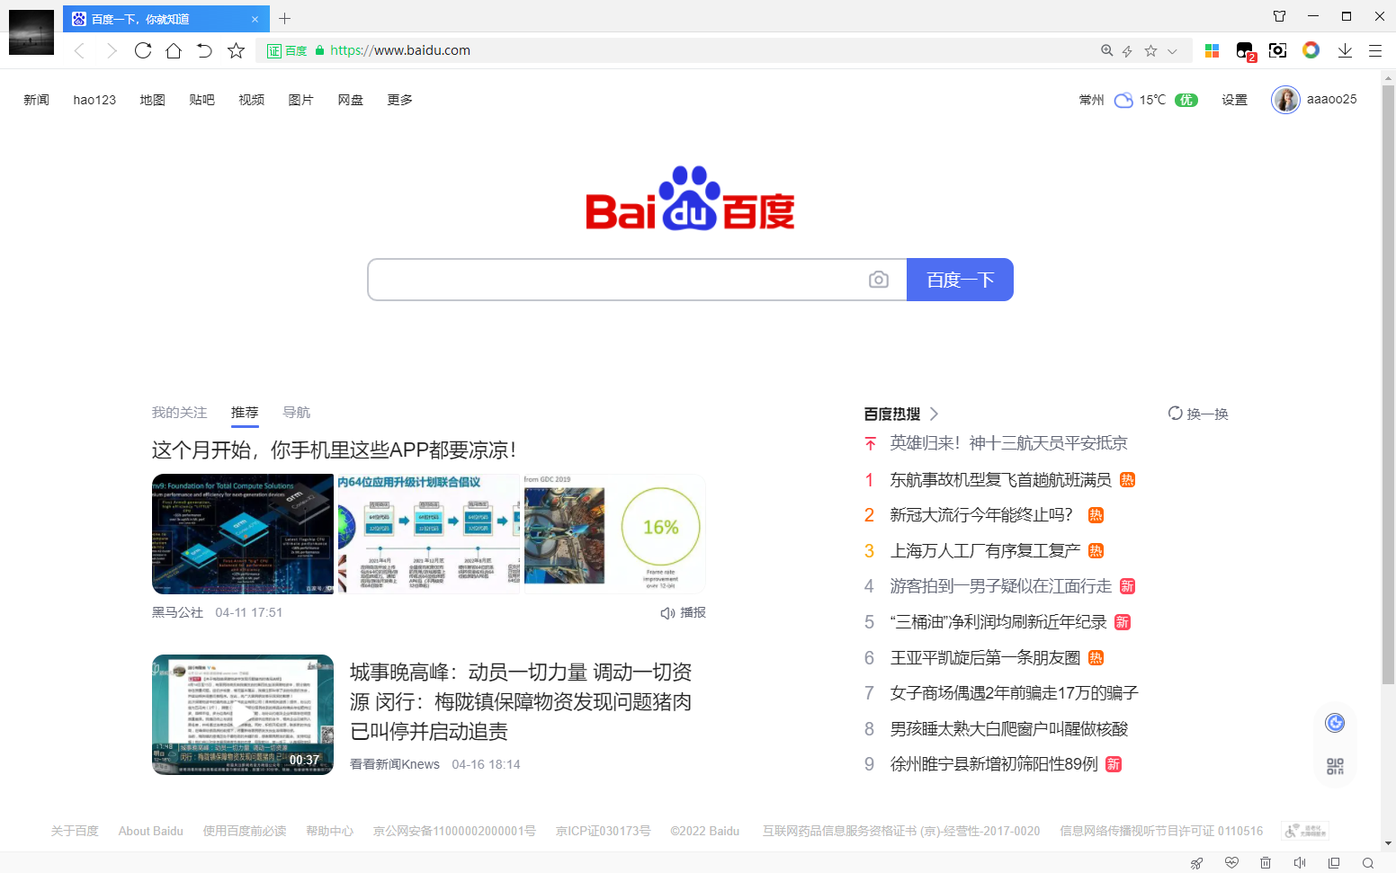Click the 百度一下 search button
The height and width of the screenshot is (873, 1396).
(x=960, y=280)
